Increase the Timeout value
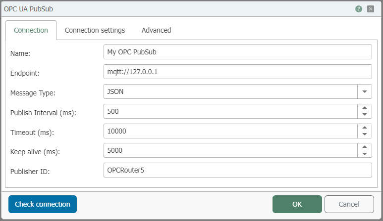This screenshot has width=383, height=221. [365, 128]
